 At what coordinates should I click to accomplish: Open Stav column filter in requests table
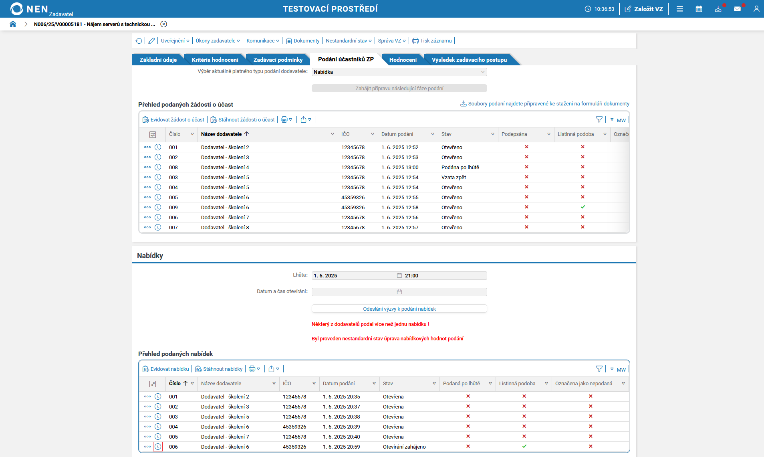(492, 134)
